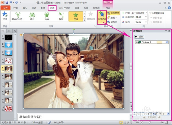Select slide 6 thumbnail in the slide panel
Screen dimensions: 172x125
point(8,77)
